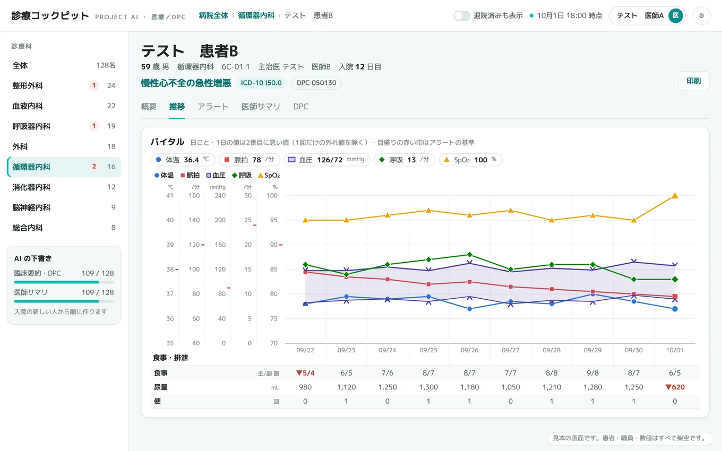The height and width of the screenshot is (451, 722).
Task: Click the 呼吸 diamond marker on 09/26
Action: [x=469, y=255]
